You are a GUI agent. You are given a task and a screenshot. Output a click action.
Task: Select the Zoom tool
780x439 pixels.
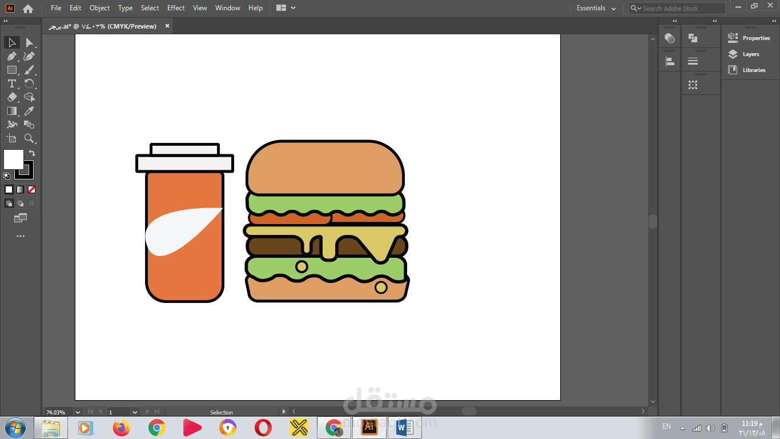tap(30, 138)
